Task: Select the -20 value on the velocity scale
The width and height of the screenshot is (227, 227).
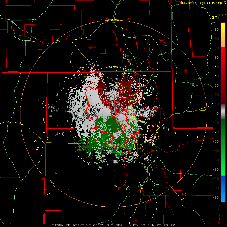Action: [216, 132]
